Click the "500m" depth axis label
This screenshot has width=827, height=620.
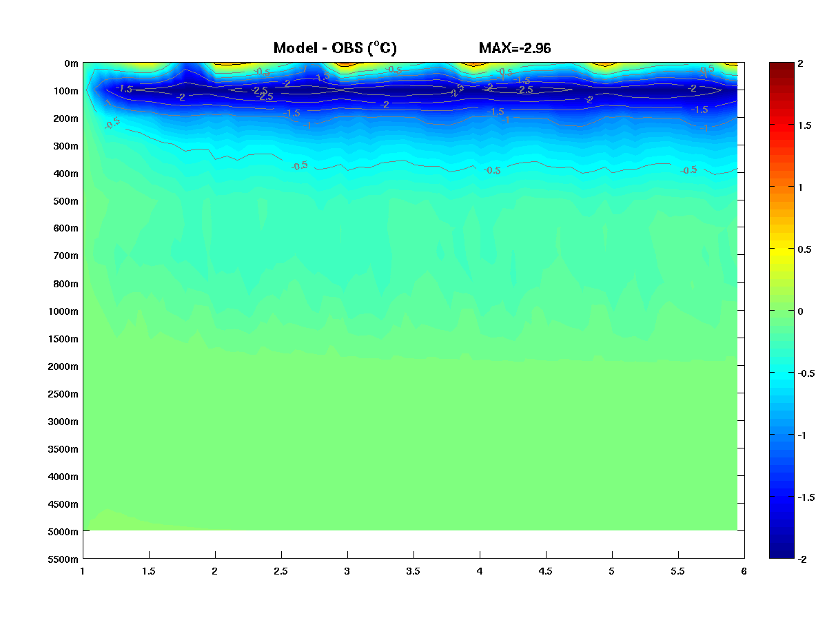pyautogui.click(x=65, y=201)
